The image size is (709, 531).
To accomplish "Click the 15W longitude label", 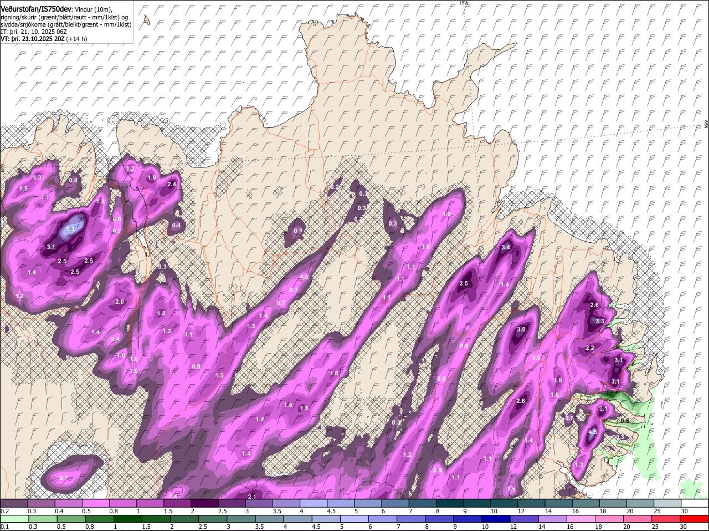I will coord(464,3).
